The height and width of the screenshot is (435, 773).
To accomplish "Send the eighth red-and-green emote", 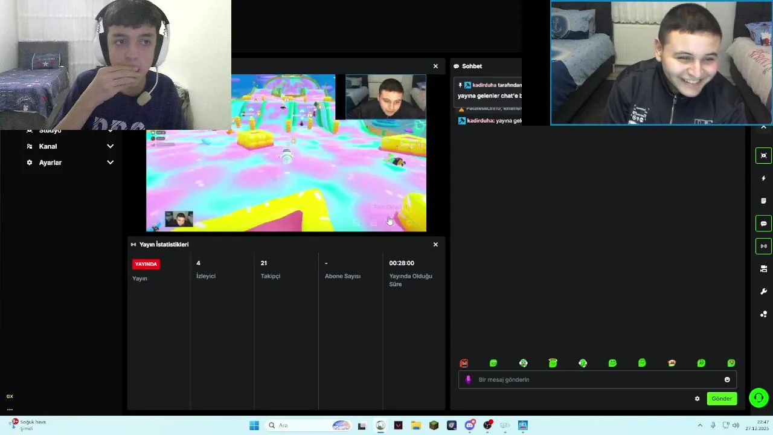I will click(672, 363).
